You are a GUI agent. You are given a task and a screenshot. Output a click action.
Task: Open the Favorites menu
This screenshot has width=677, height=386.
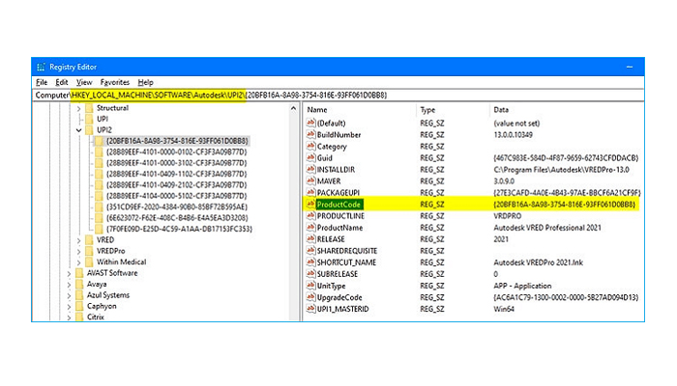(x=114, y=82)
